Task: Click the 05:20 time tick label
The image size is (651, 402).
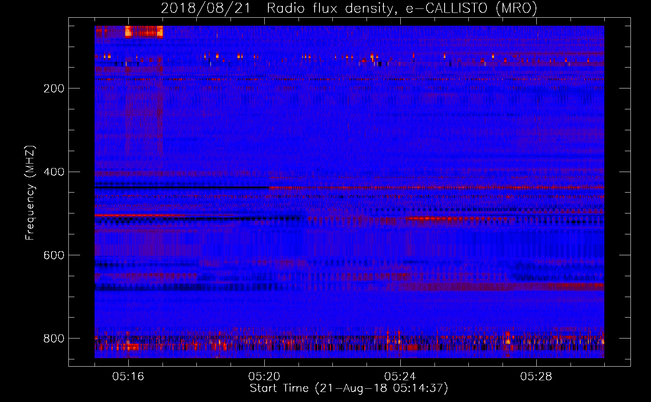Action: click(264, 377)
